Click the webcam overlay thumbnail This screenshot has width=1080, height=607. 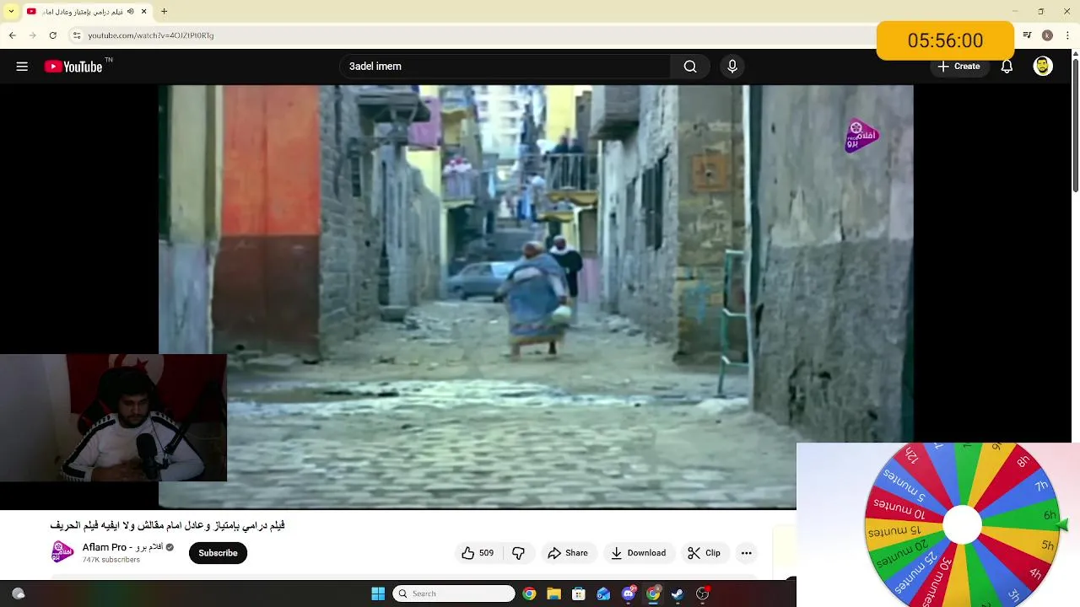tap(113, 418)
